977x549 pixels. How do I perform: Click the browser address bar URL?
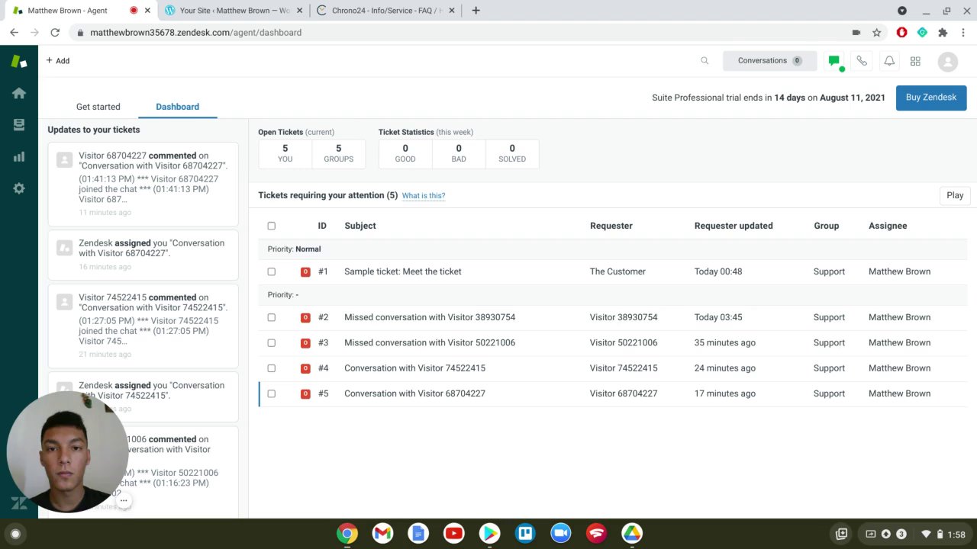click(x=195, y=33)
